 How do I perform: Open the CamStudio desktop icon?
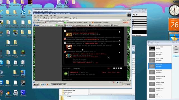[23, 93]
